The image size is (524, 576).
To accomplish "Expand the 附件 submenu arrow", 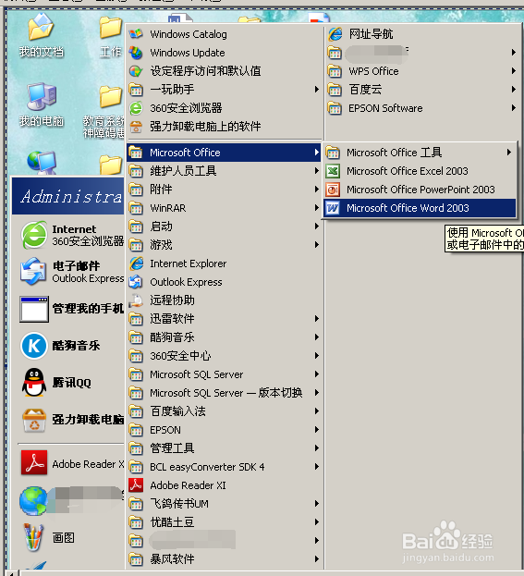I will point(317,190).
